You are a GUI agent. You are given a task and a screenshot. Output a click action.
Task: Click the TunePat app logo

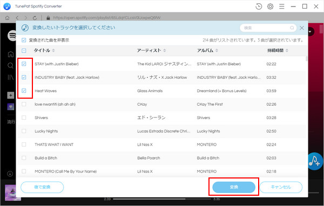pyautogui.click(x=7, y=6)
